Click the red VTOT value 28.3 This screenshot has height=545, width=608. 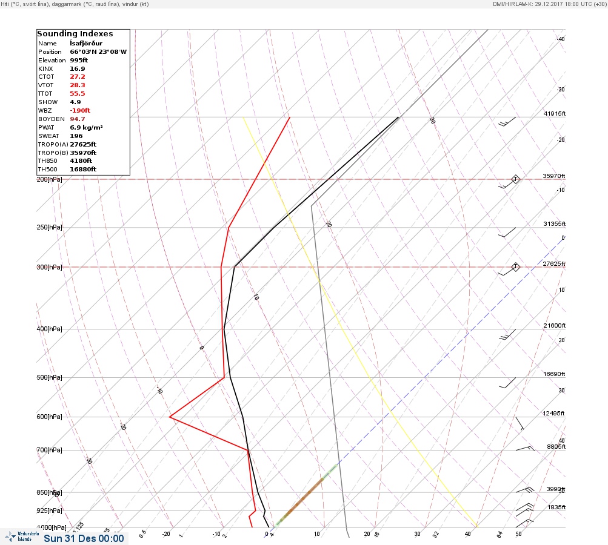[x=77, y=85]
